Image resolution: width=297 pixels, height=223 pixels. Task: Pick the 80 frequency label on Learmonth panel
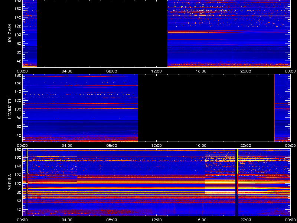(x=19, y=118)
